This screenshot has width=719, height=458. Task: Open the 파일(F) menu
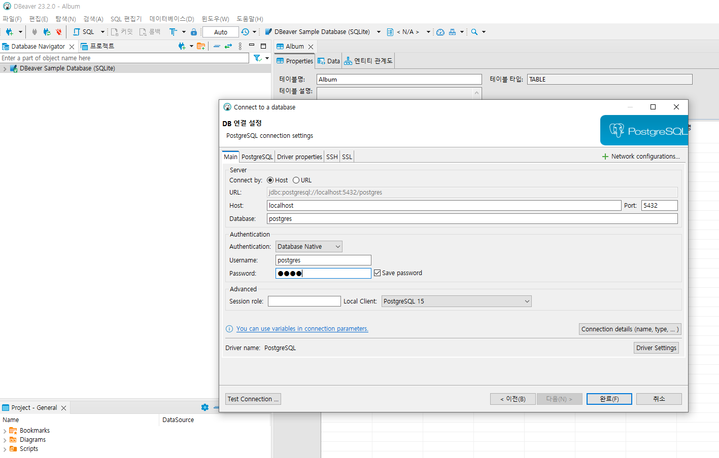12,19
